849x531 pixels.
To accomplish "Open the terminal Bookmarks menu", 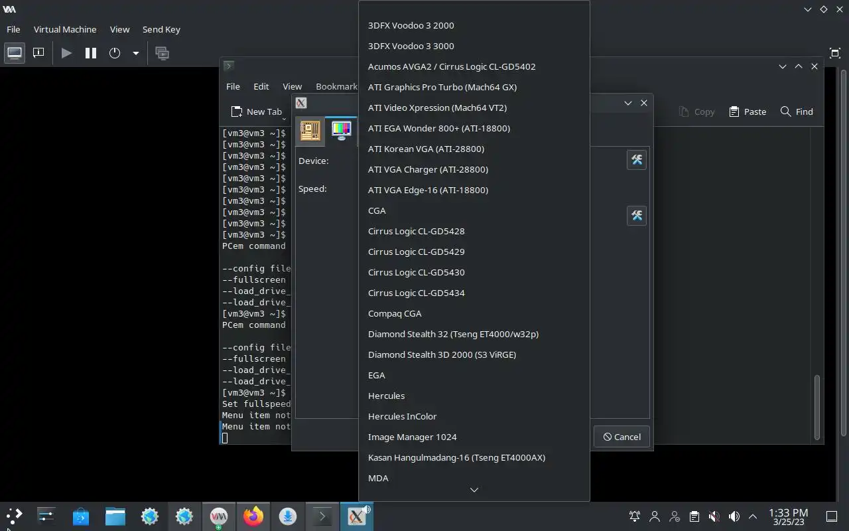I will tap(336, 86).
